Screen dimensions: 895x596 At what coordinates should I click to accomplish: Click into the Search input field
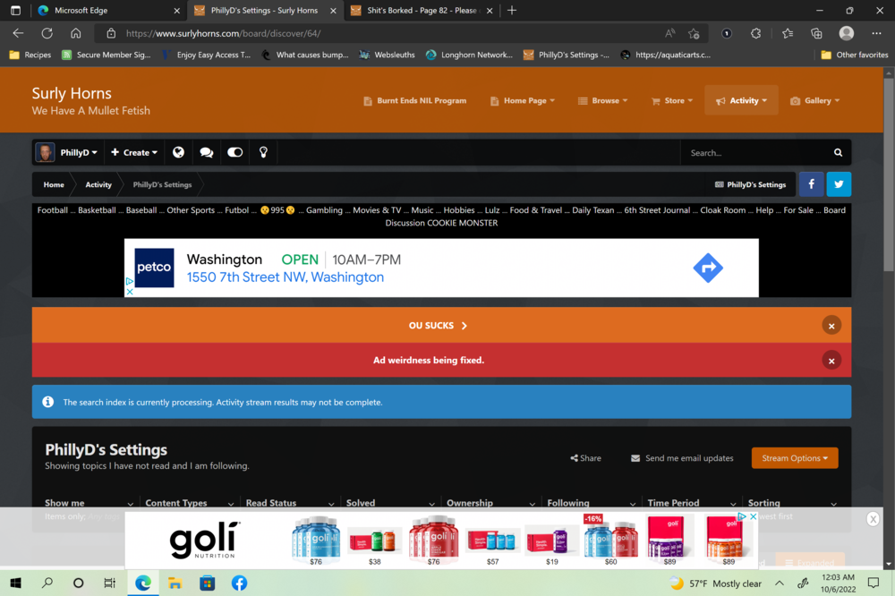pos(756,153)
